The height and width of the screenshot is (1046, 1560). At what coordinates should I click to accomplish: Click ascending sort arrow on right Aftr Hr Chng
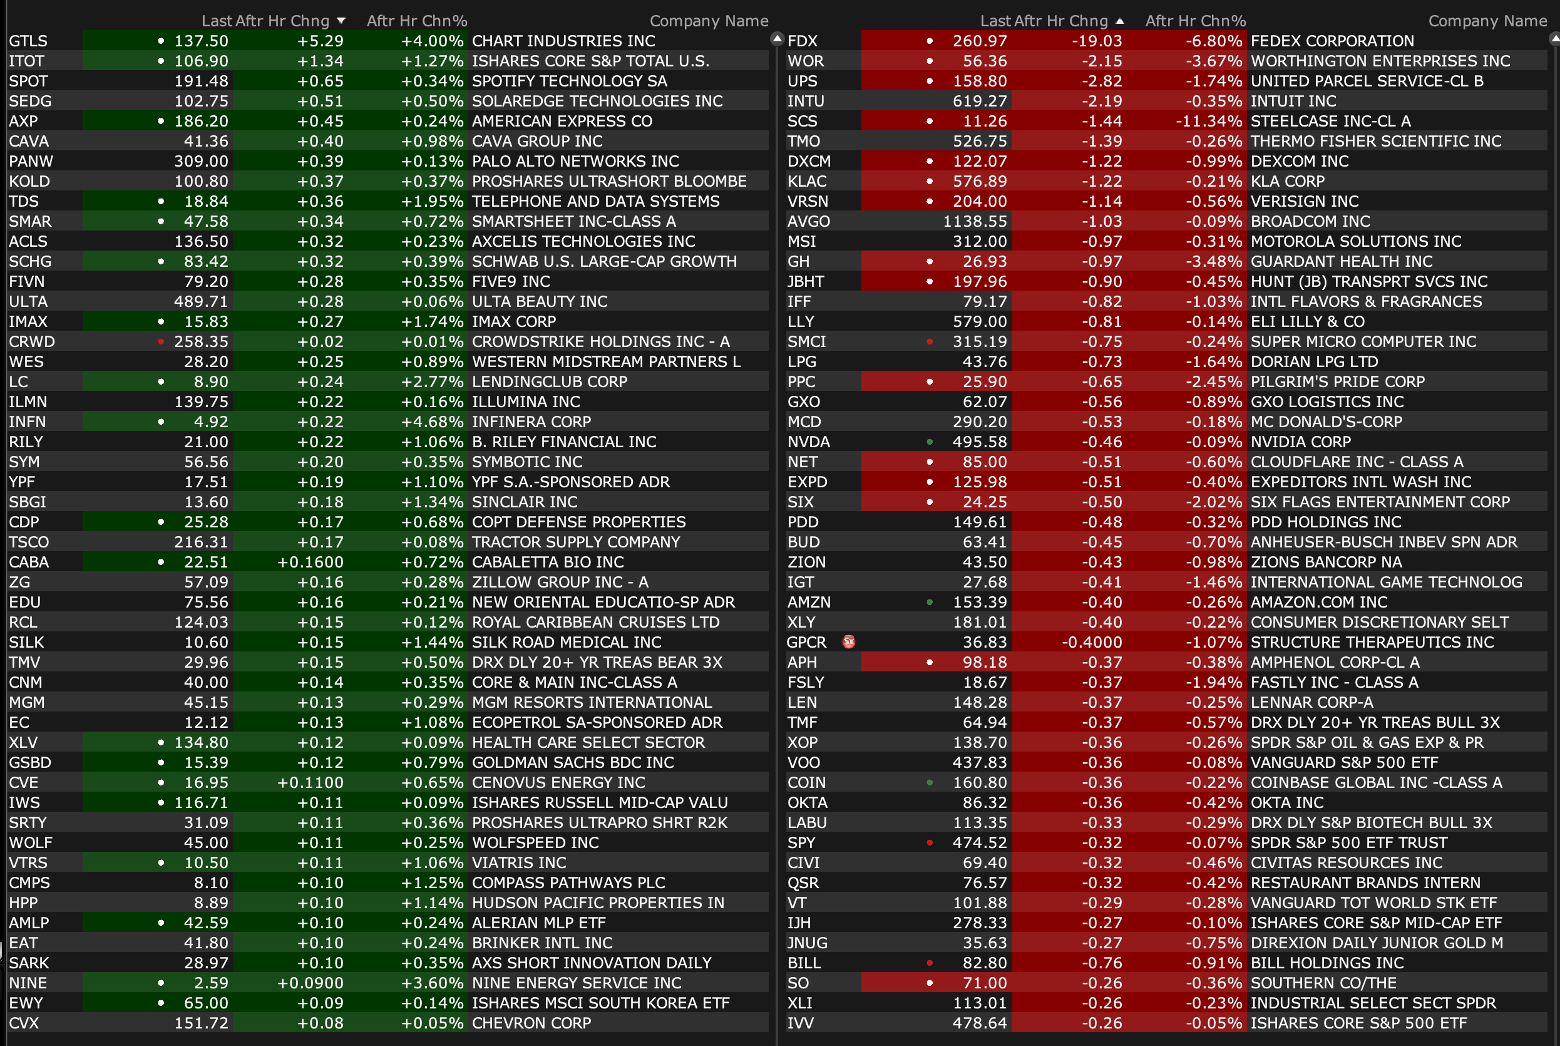tap(1120, 21)
